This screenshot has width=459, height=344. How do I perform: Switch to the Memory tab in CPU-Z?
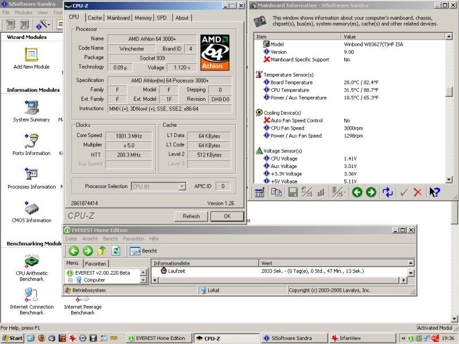[143, 18]
